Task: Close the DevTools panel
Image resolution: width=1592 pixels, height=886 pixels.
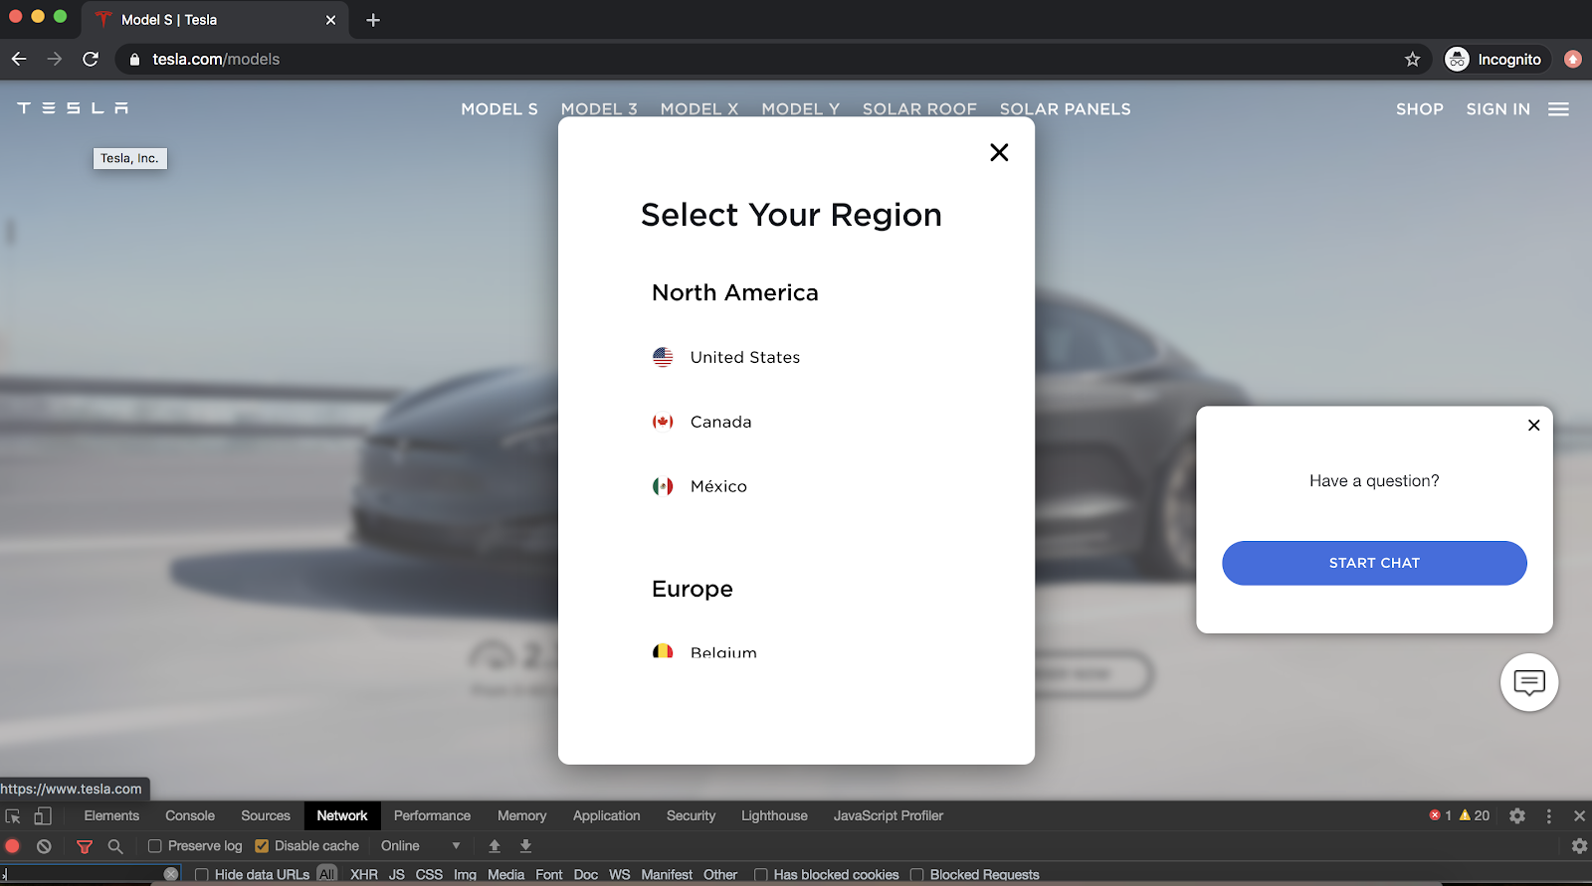Action: 1579,815
